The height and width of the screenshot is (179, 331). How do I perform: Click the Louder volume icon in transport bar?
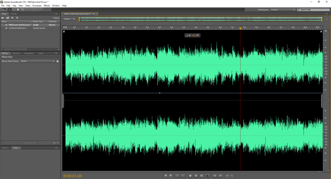pyautogui.click(x=227, y=176)
